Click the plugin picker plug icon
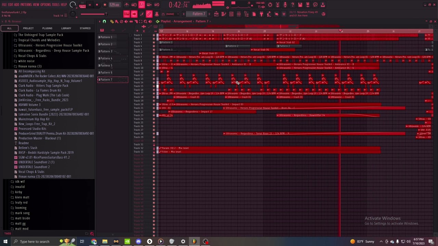Image resolution: width=438 pixels, height=246 pixels. pyautogui.click(x=261, y=14)
